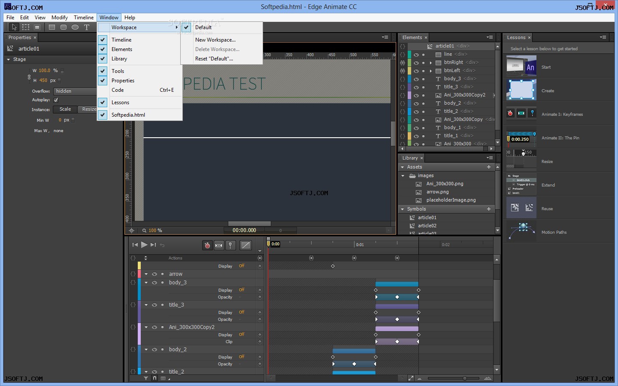Viewport: 618px width, 386px height.
Task: Hide Ani_300x300Copy2 layer in timeline
Action: [x=154, y=327]
